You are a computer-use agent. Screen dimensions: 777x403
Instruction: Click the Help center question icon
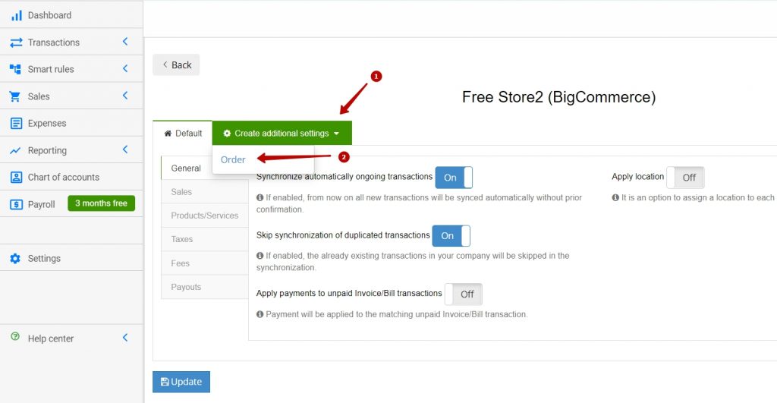[x=15, y=336]
